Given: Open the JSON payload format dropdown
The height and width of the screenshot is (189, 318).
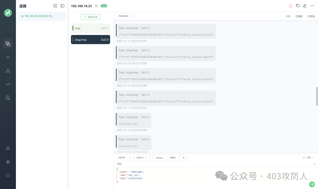Looking at the screenshot, I should (x=124, y=158).
